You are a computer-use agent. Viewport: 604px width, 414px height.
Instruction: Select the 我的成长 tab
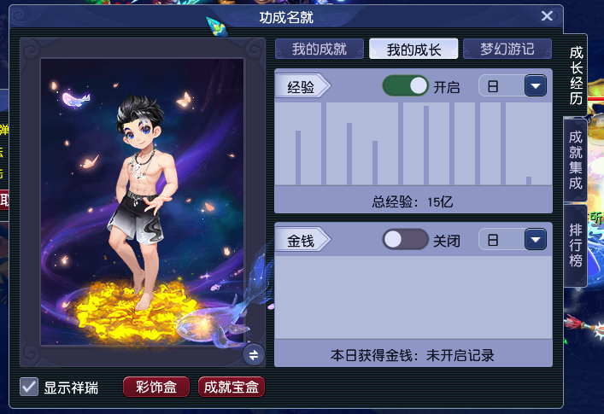(413, 49)
